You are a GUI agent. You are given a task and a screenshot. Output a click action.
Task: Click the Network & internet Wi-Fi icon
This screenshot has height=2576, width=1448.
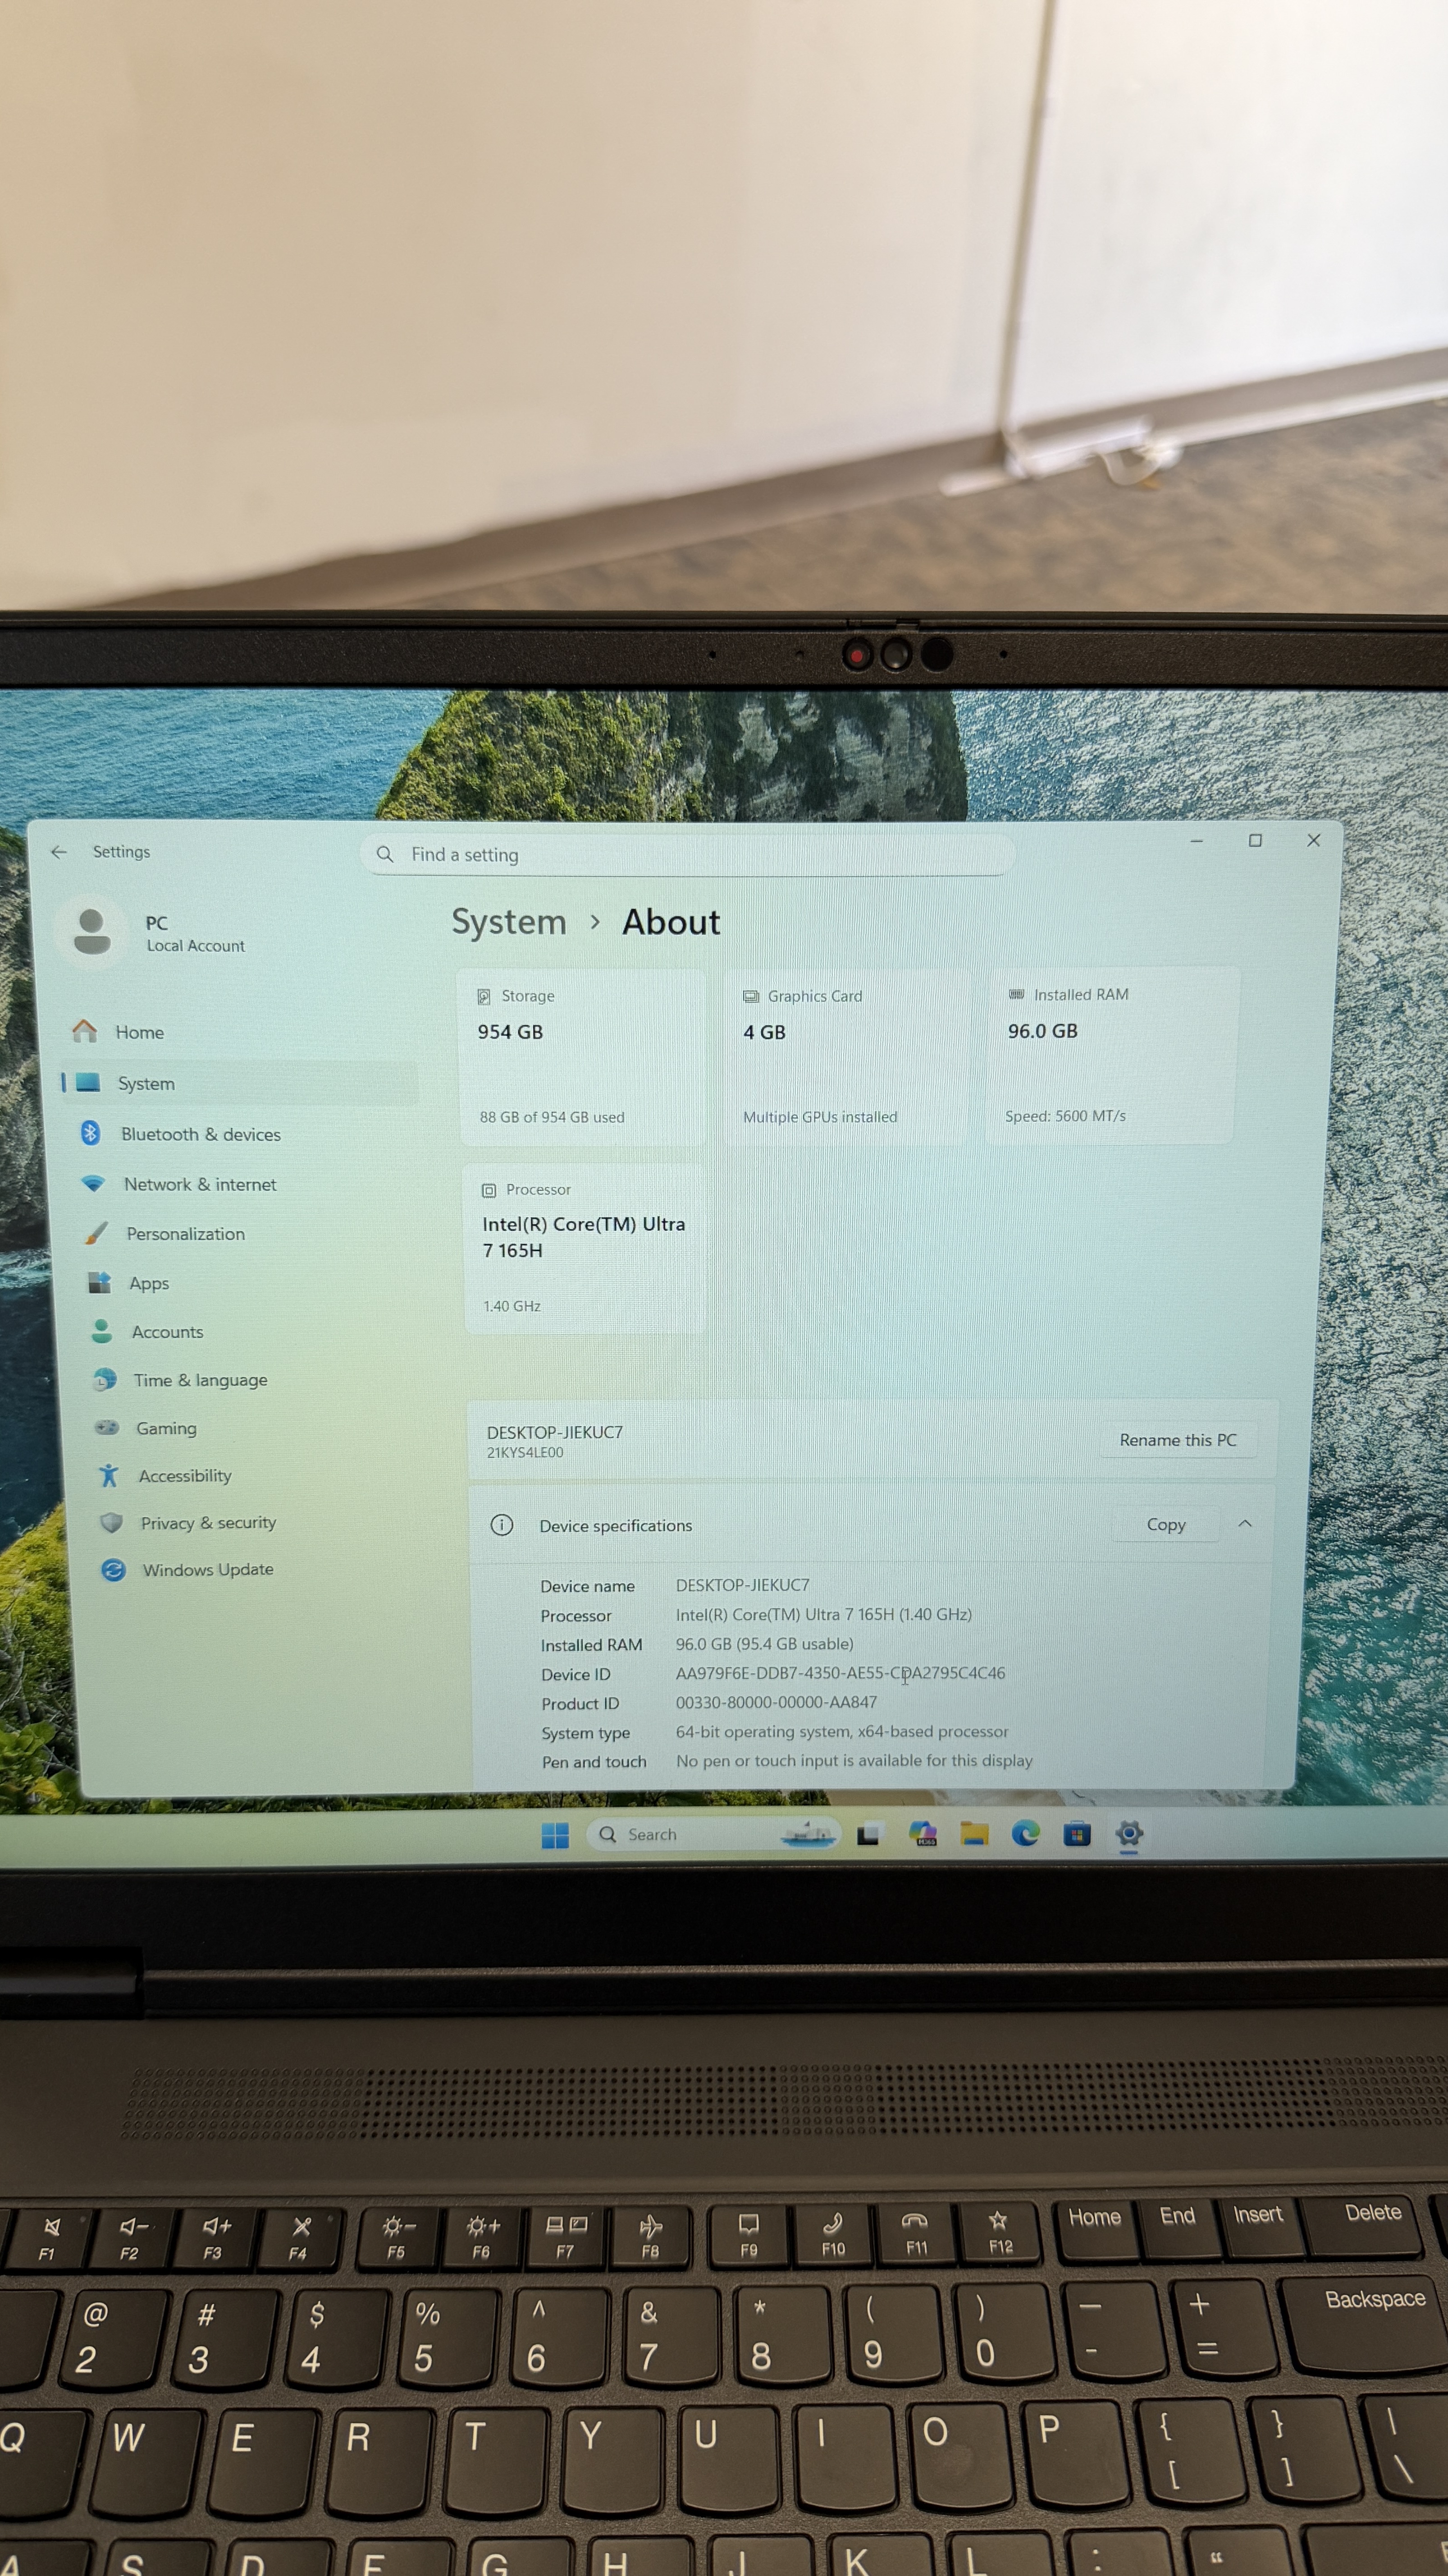point(93,1184)
